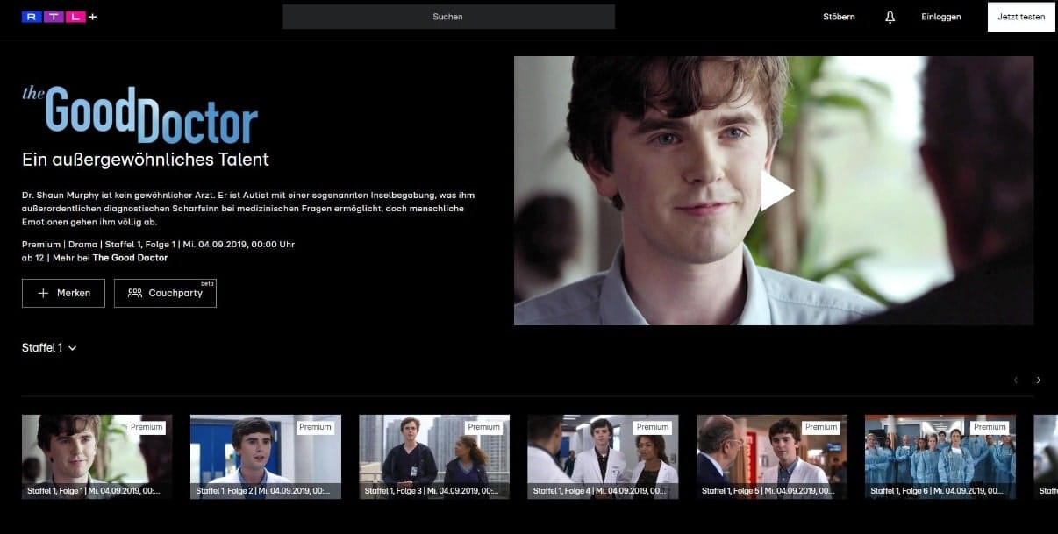1058x534 pixels.
Task: Click the Premium badge on Folge 4 thumbnail
Action: 653,427
